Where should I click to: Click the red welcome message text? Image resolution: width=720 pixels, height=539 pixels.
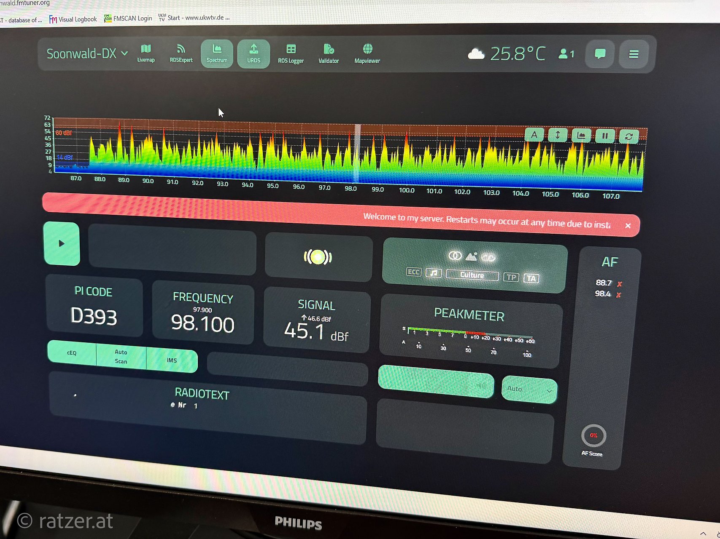click(x=487, y=221)
